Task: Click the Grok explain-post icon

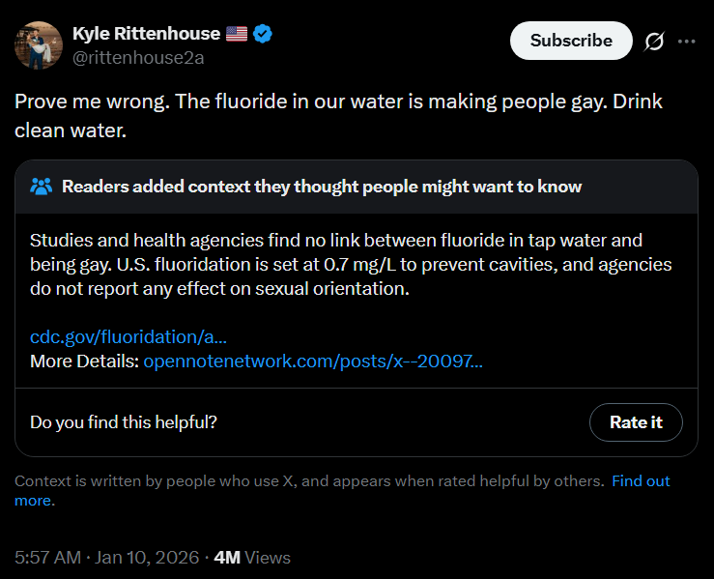Action: tap(654, 42)
